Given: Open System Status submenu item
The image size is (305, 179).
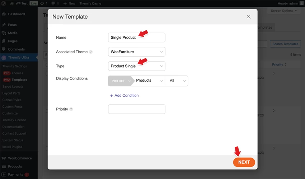Looking at the screenshot, I should pos(13,140).
